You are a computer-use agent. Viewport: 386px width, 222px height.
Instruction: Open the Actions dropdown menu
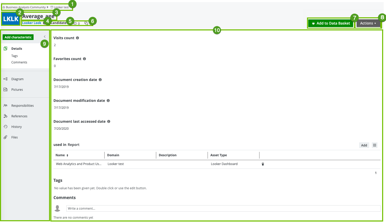(368, 23)
